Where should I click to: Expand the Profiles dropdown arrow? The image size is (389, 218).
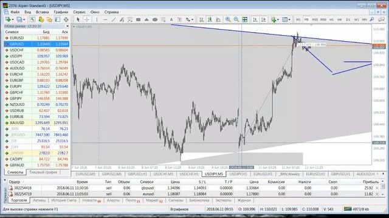pos(24,19)
